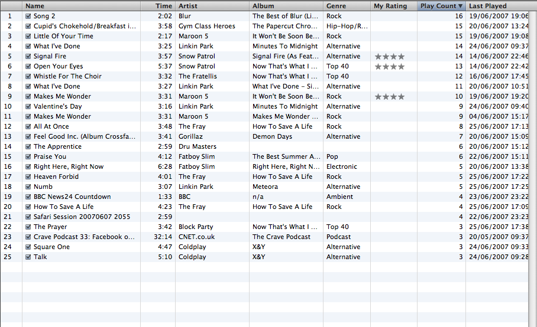The width and height of the screenshot is (537, 327).
Task: Toggle The Apprentice checkbox
Action: (28, 146)
